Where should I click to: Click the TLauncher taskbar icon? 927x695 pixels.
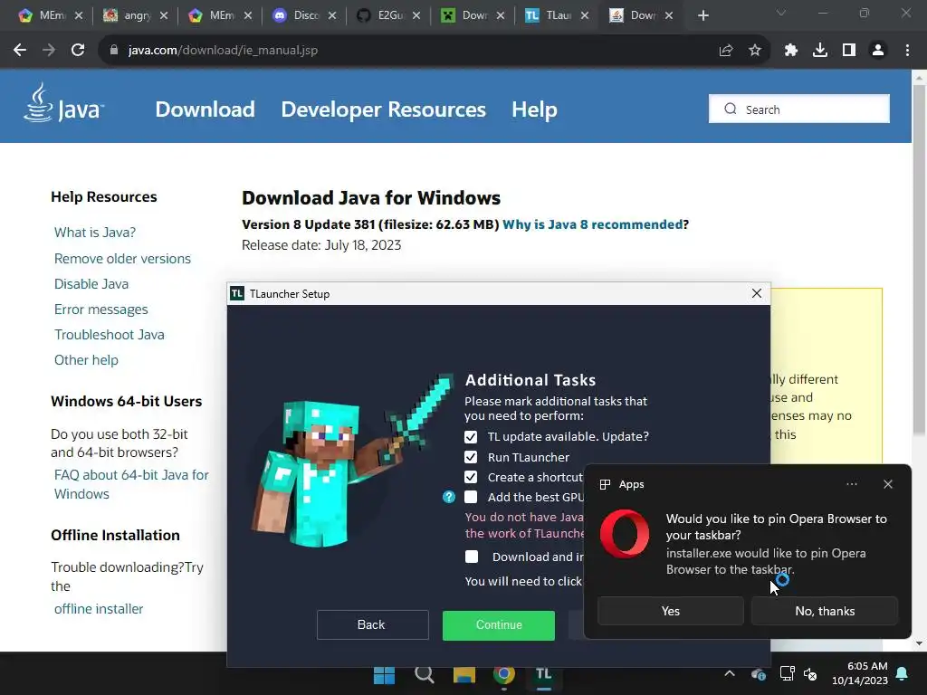coord(544,674)
